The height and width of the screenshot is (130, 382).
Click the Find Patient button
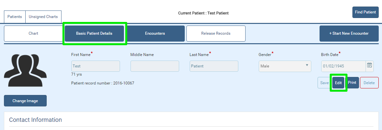[366, 12]
